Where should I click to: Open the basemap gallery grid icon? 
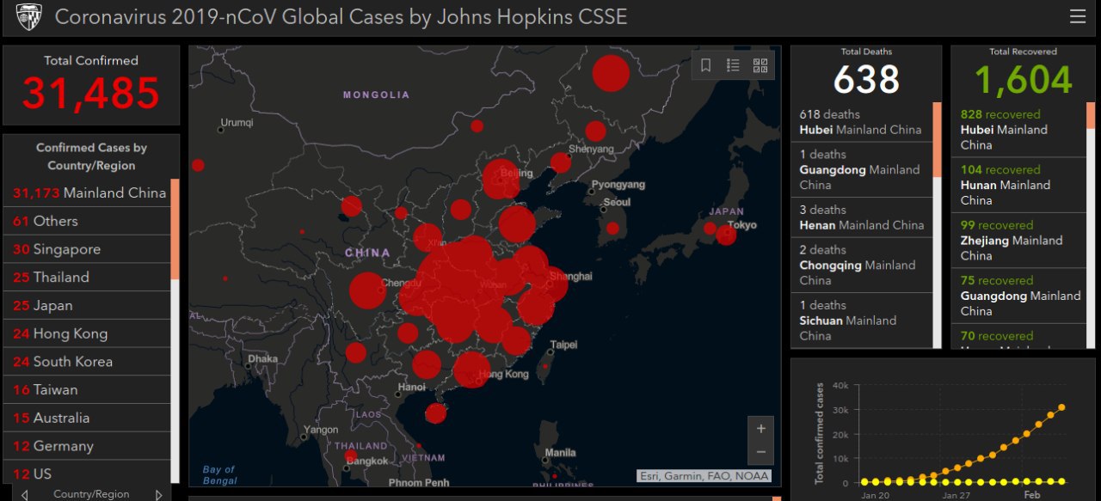(760, 65)
